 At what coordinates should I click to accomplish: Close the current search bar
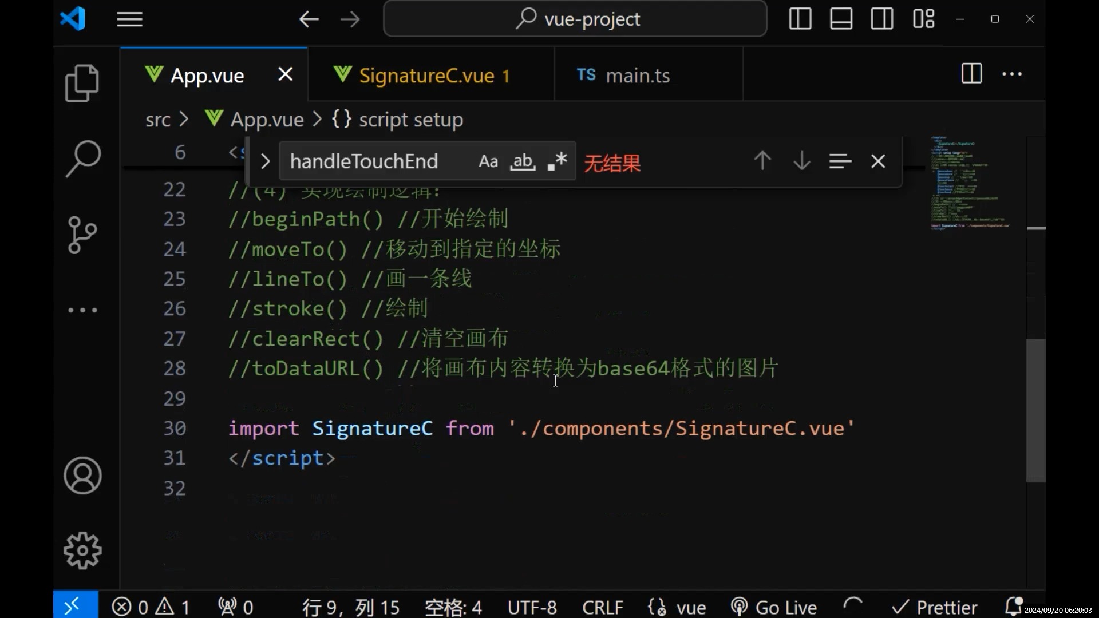point(878,160)
